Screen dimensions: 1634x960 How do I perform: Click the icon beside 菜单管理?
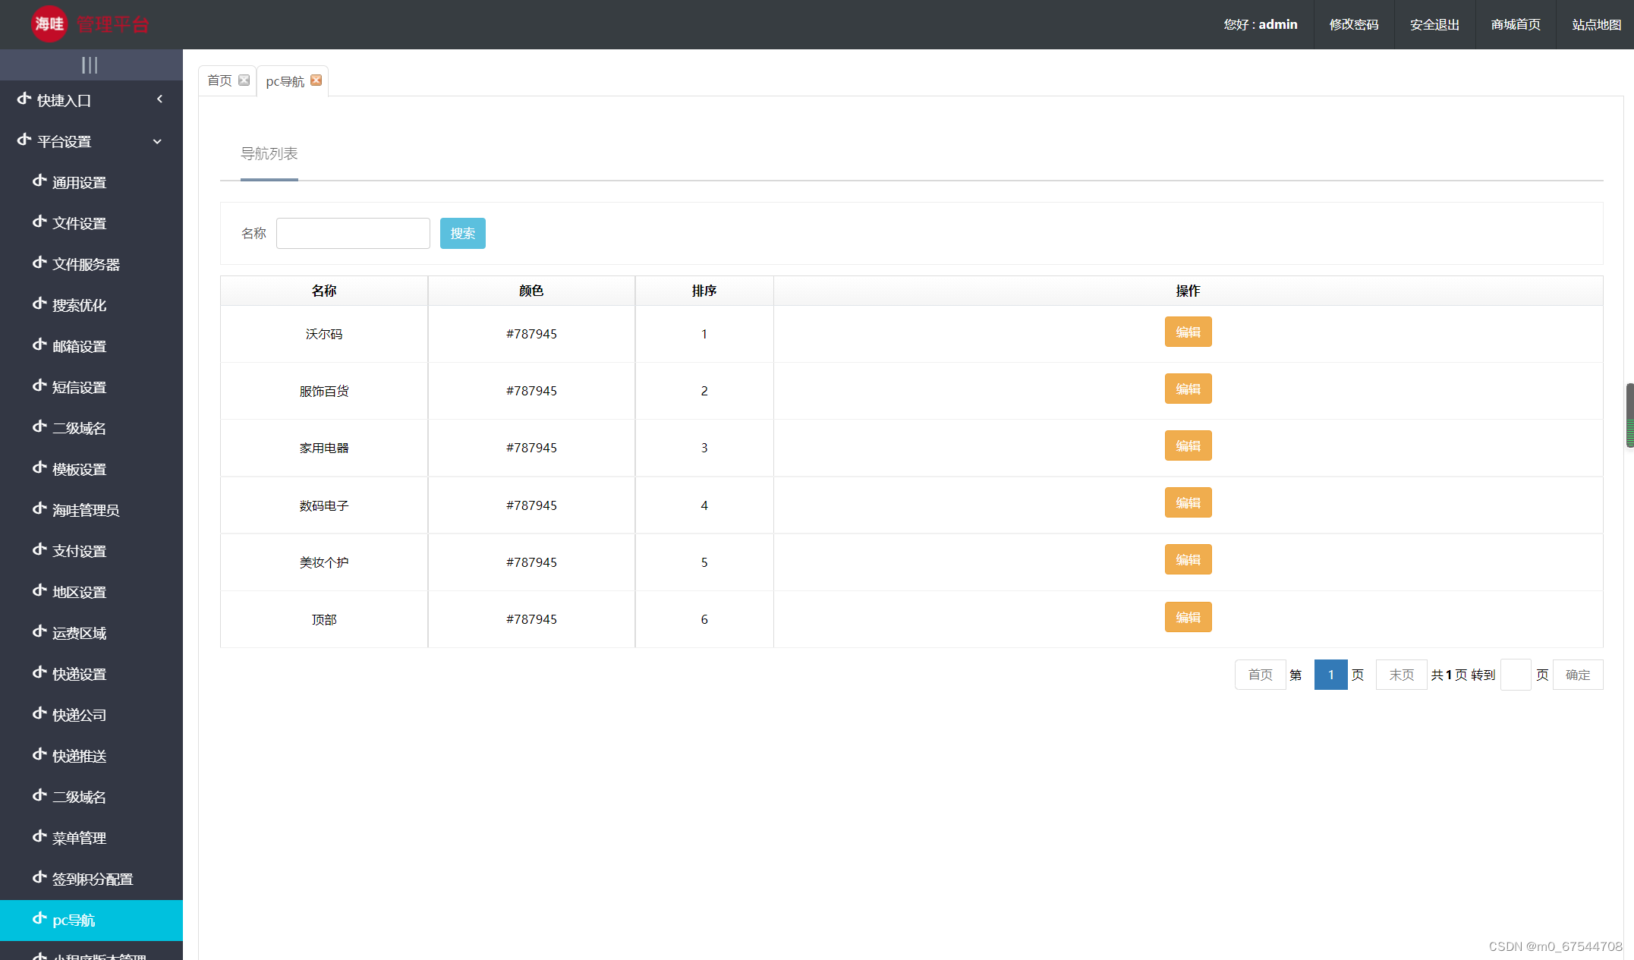[x=39, y=837]
